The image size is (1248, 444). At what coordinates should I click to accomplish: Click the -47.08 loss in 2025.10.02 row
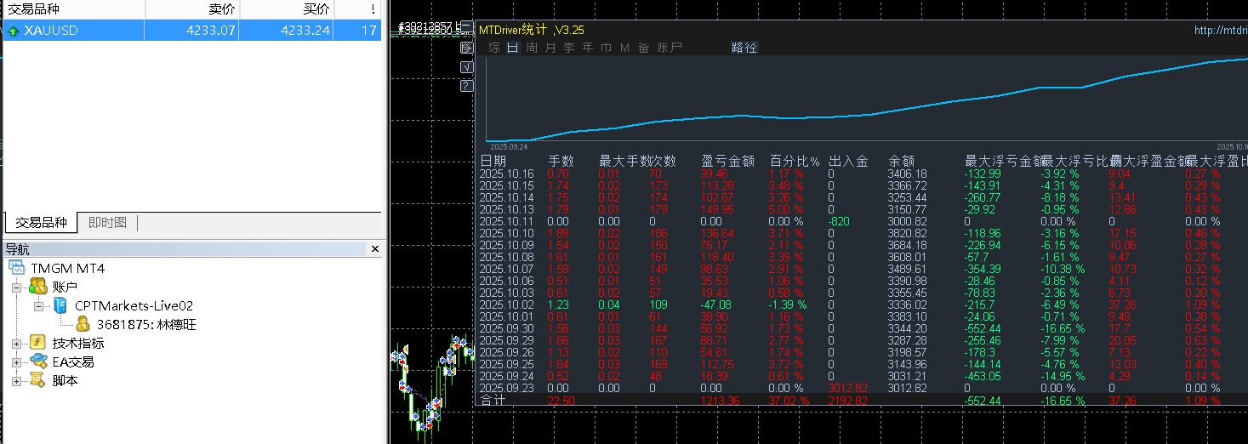click(x=716, y=305)
